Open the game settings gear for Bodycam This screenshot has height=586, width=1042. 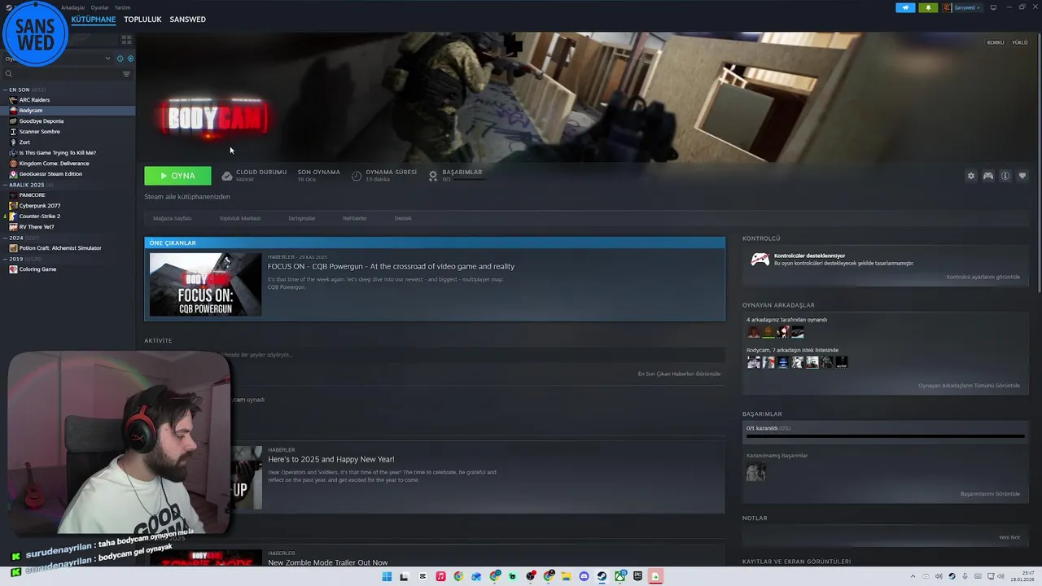point(970,176)
